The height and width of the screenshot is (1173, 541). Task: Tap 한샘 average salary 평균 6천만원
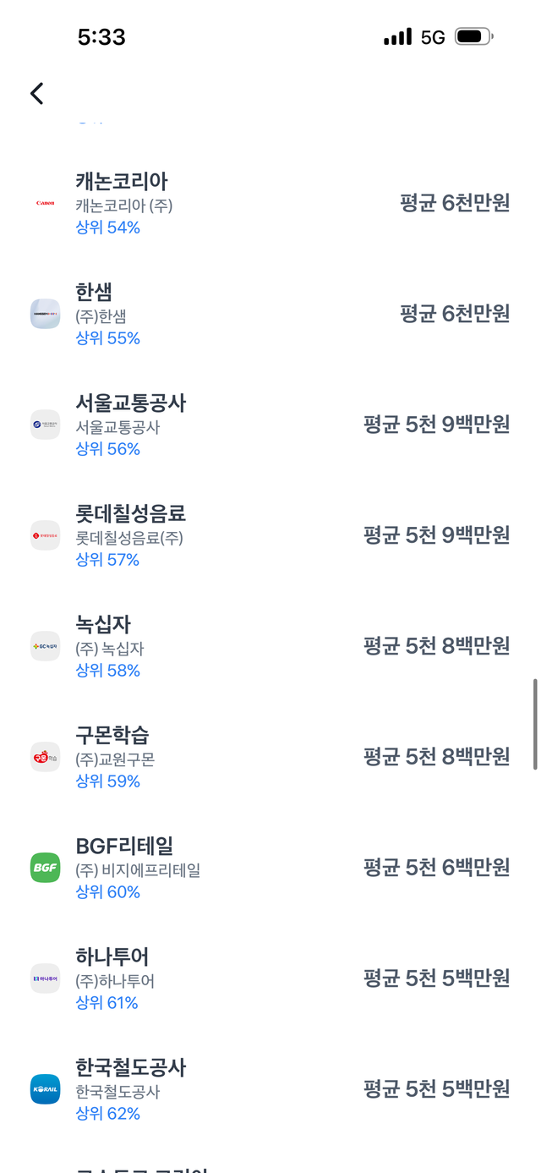tap(455, 314)
